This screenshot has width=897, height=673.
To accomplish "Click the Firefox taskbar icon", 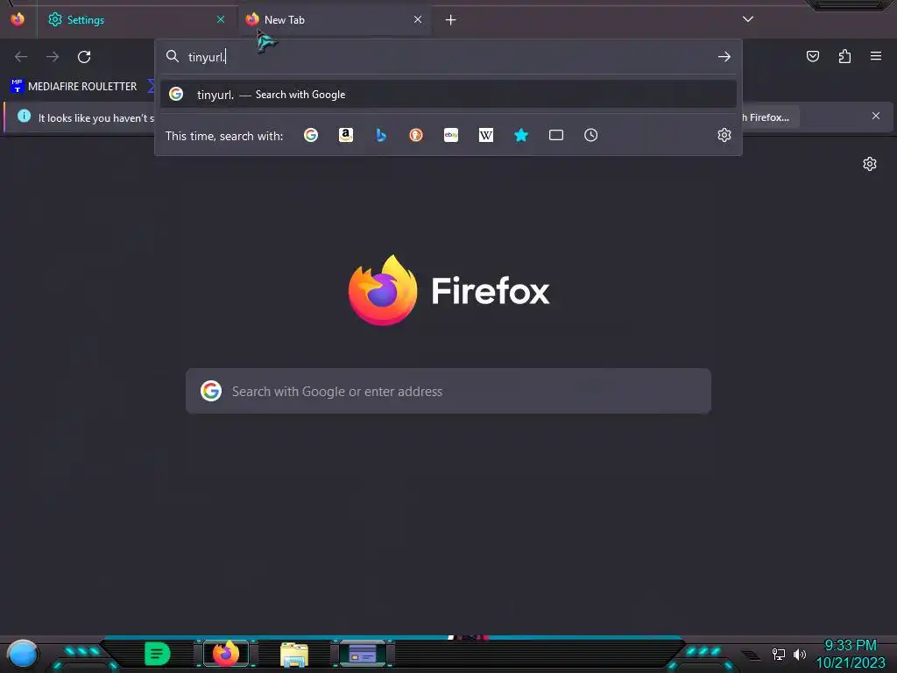I will tap(225, 654).
